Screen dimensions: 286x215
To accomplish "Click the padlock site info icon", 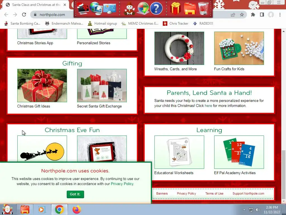I will (35, 15).
